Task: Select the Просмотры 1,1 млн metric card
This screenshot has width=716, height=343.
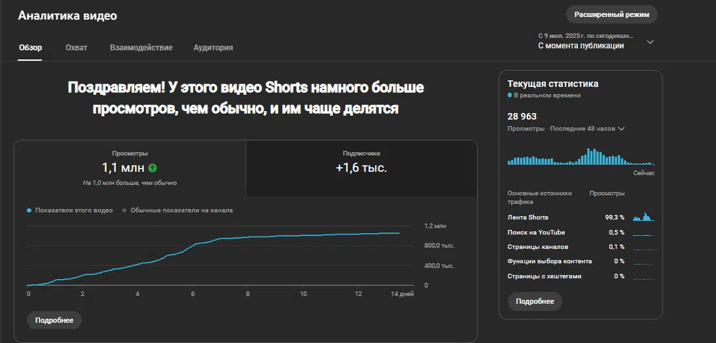Action: tap(130, 169)
